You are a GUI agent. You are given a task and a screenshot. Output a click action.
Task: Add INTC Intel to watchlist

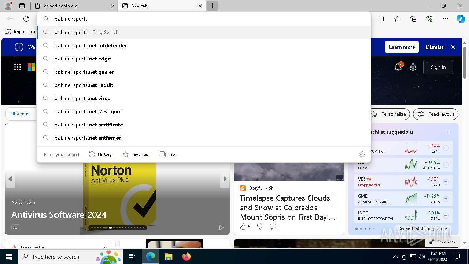(x=446, y=216)
